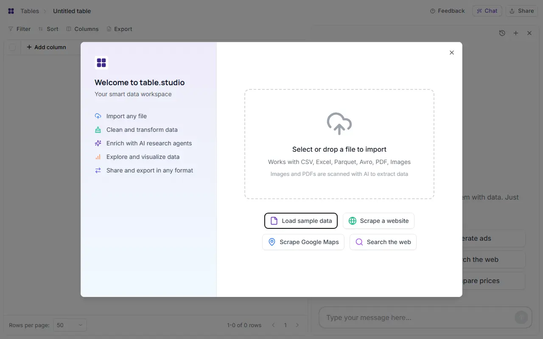Click the sparkle AI enrich icon

coord(98,143)
